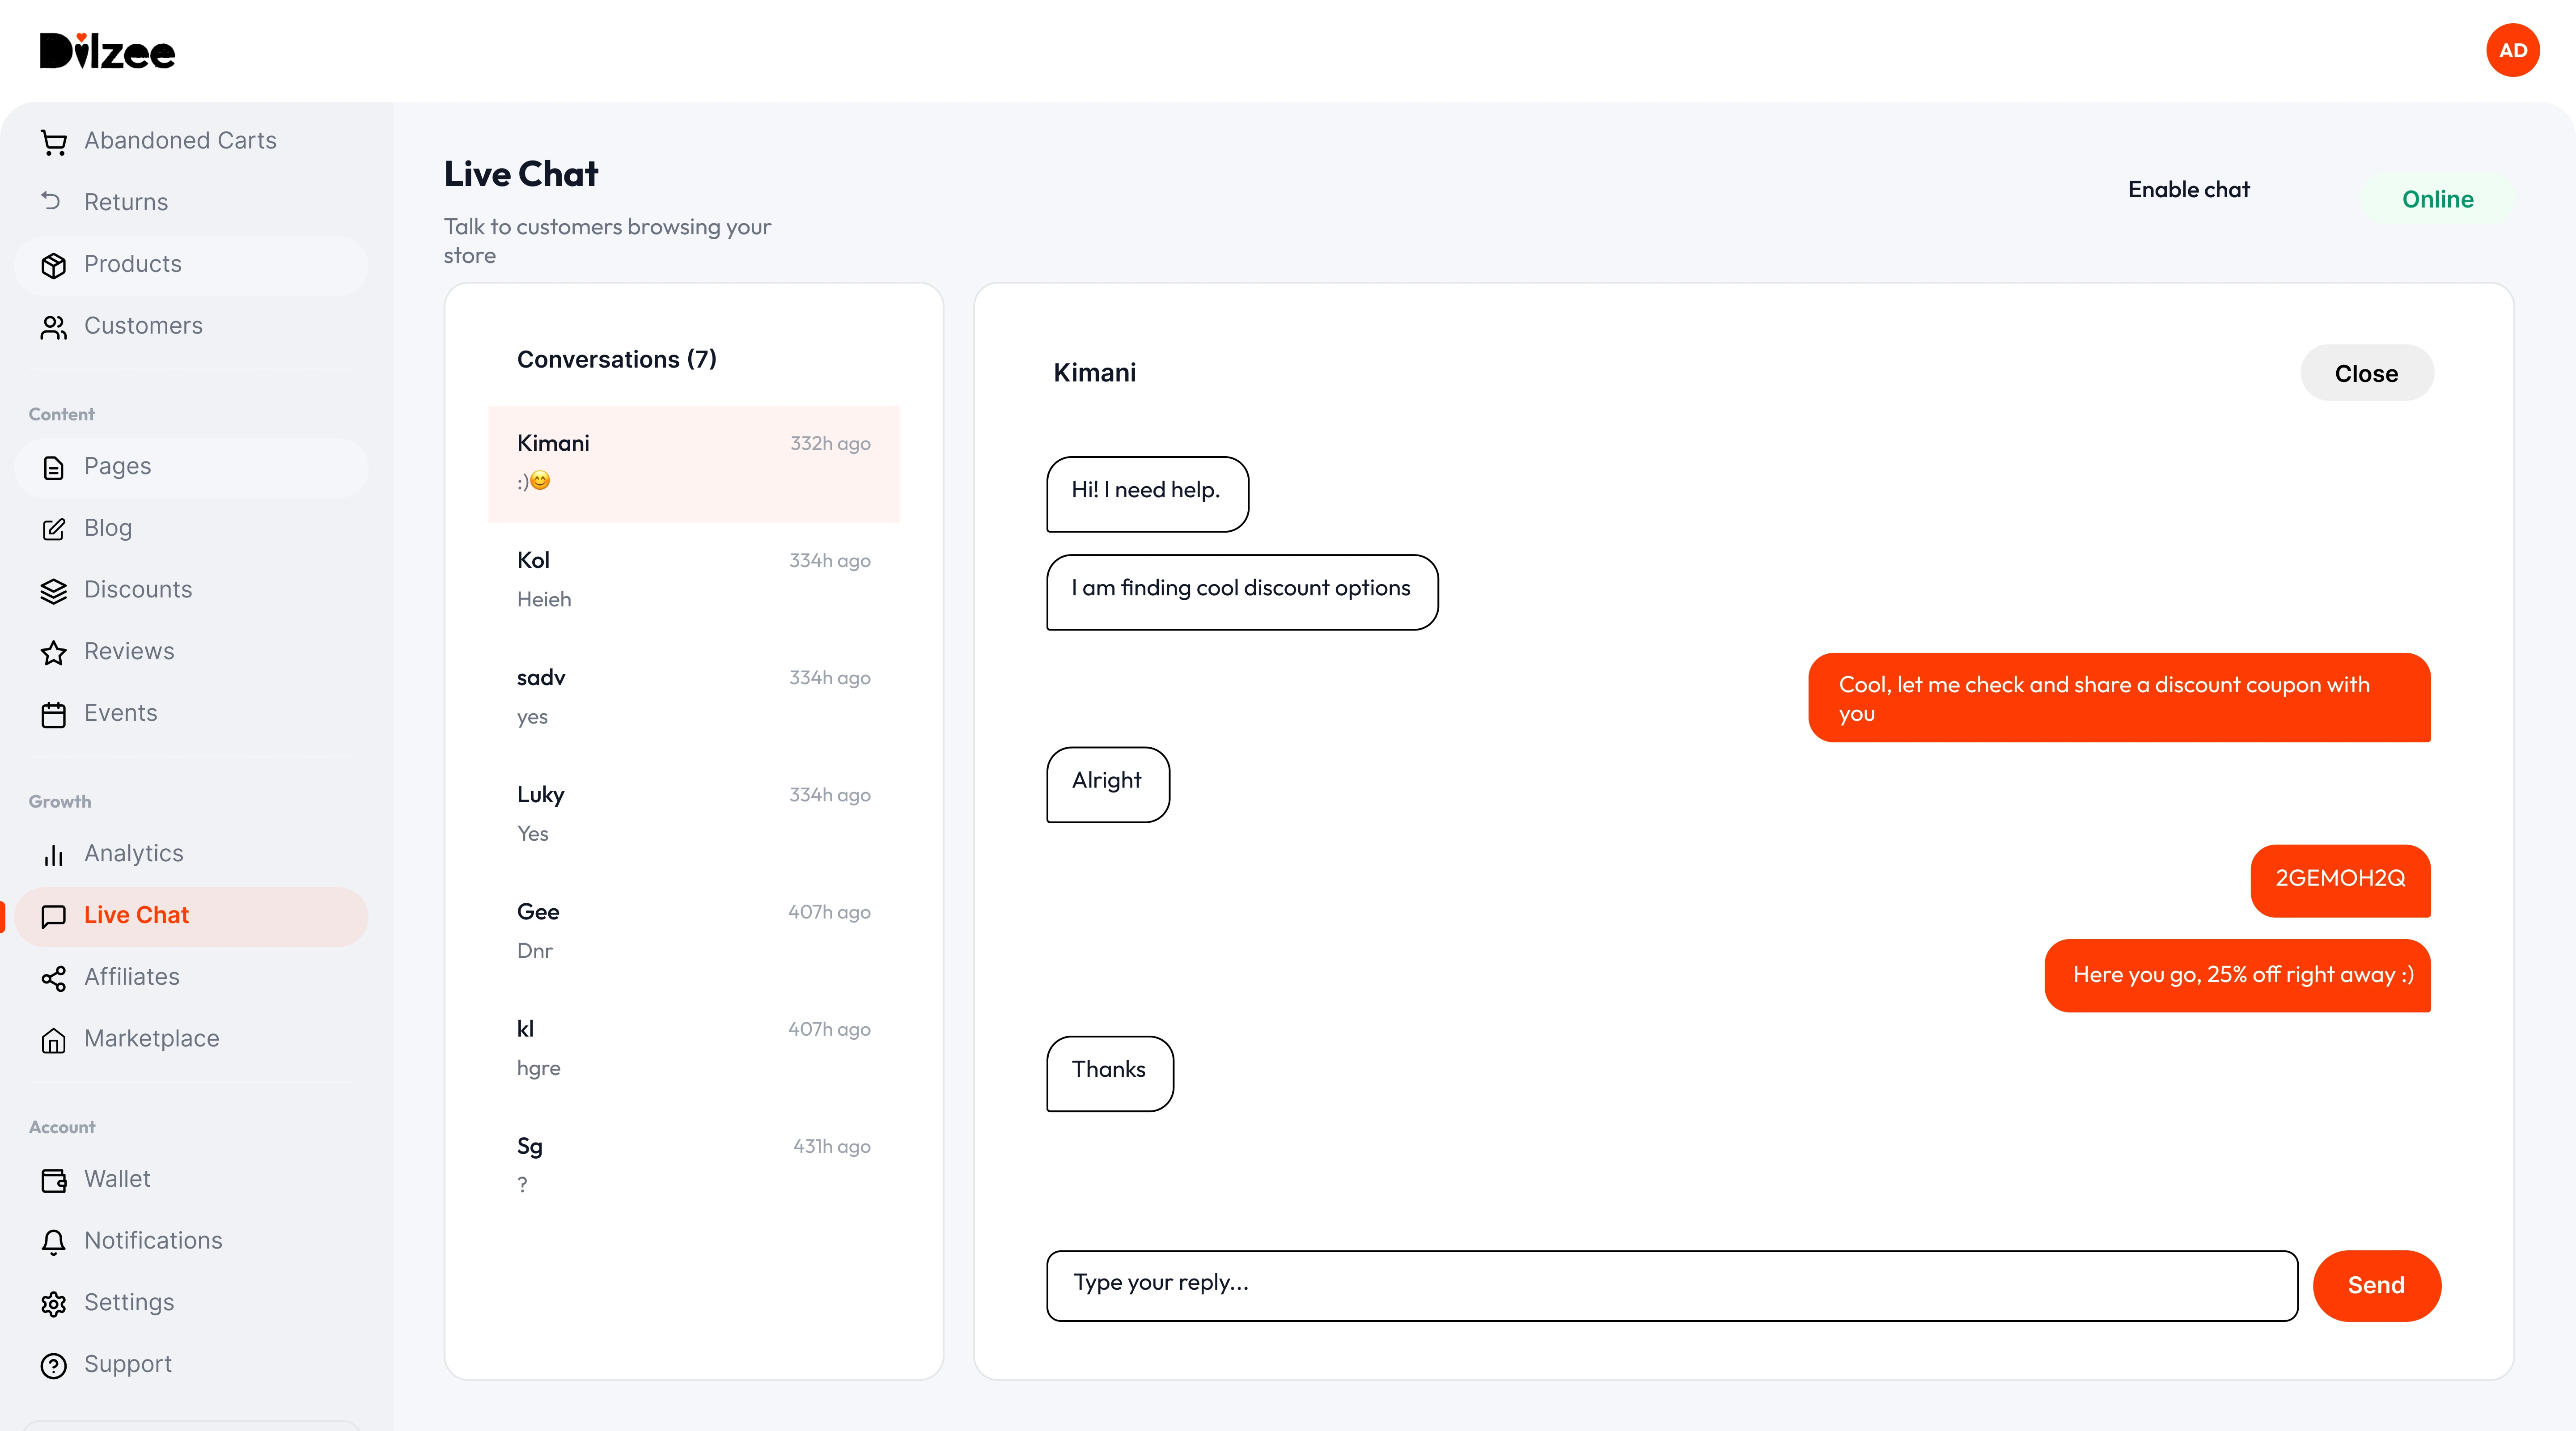Focus the Type your reply field
Image resolution: width=2576 pixels, height=1431 pixels.
pos(1672,1285)
